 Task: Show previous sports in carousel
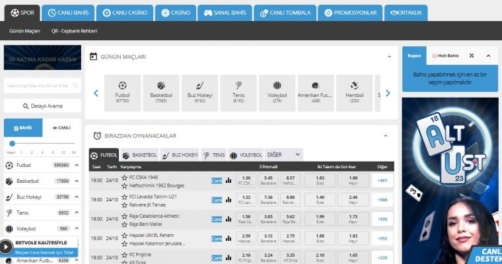96,93
